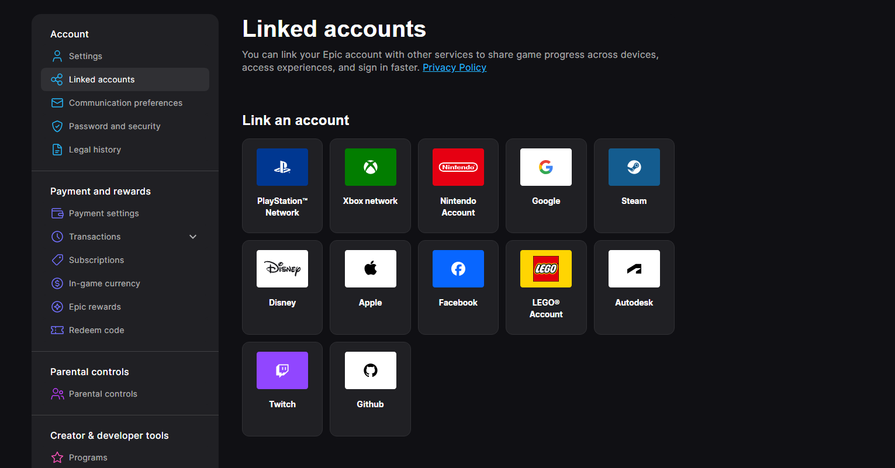
Task: Click the tag icon beside Subscriptions
Action: click(x=57, y=260)
